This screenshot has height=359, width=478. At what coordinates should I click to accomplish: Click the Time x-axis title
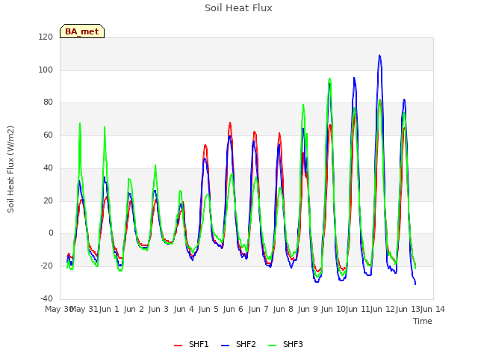coord(423,321)
